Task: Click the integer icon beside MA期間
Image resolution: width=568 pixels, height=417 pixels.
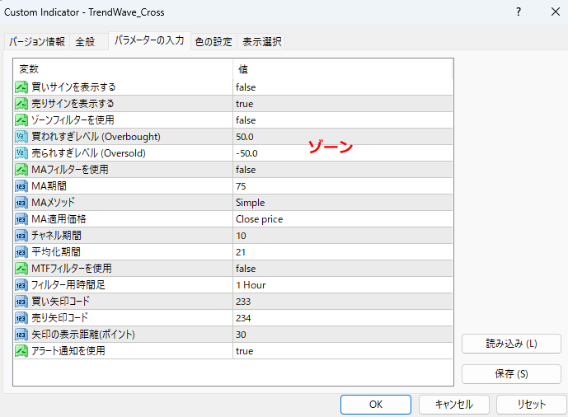Action: pyautogui.click(x=21, y=186)
